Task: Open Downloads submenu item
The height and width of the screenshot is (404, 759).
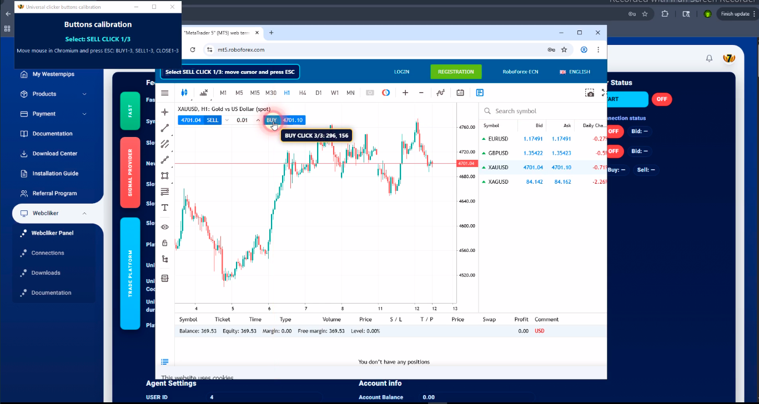Action: 46,273
